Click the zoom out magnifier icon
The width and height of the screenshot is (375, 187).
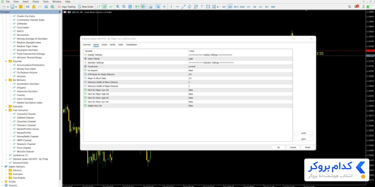(x=124, y=7)
